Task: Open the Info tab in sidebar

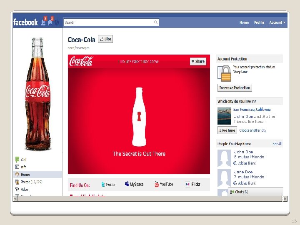Action: click(x=23, y=167)
